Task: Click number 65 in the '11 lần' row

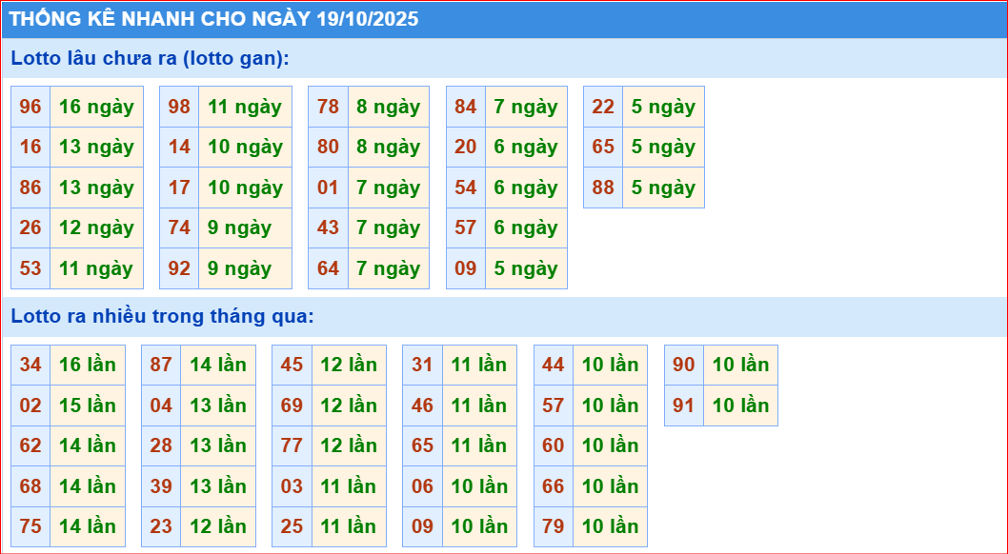Action: point(422,445)
